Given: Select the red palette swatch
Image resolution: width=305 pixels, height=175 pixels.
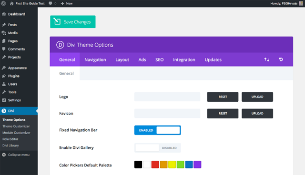Looking at the screenshot, I should click(155, 165).
